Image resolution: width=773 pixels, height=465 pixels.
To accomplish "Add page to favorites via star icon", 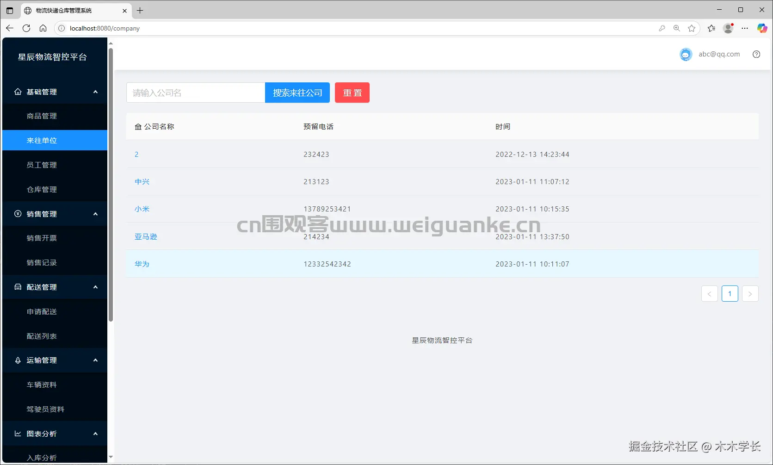I will pos(692,28).
